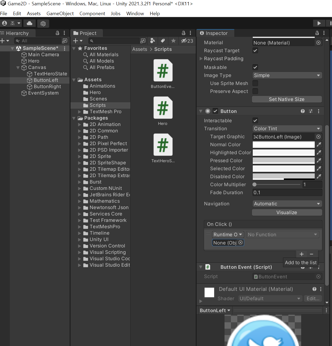Open Pressed Color swatch
The height and width of the screenshot is (346, 332).
pyautogui.click(x=284, y=161)
